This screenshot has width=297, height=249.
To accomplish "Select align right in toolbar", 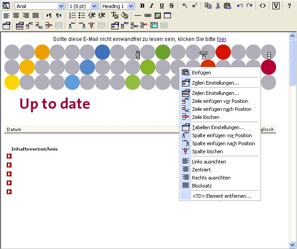I will tap(26, 16).
